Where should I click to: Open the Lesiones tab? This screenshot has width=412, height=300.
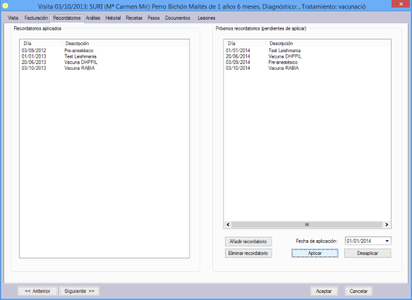(x=206, y=18)
